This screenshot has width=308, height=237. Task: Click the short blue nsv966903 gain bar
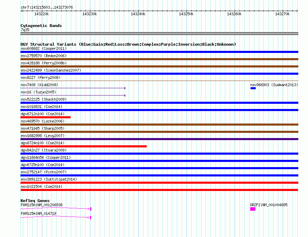click(x=253, y=88)
